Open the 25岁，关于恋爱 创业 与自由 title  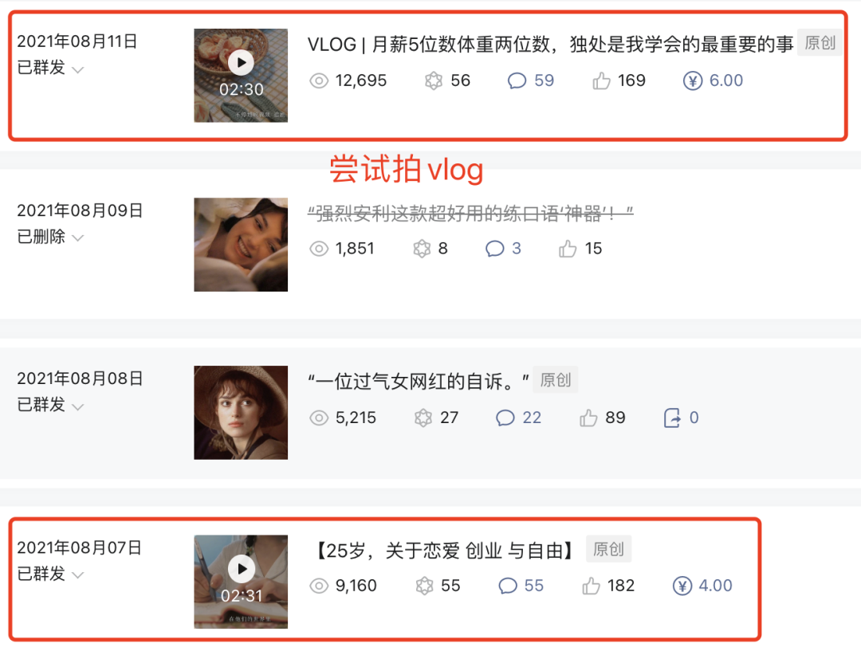(x=445, y=550)
